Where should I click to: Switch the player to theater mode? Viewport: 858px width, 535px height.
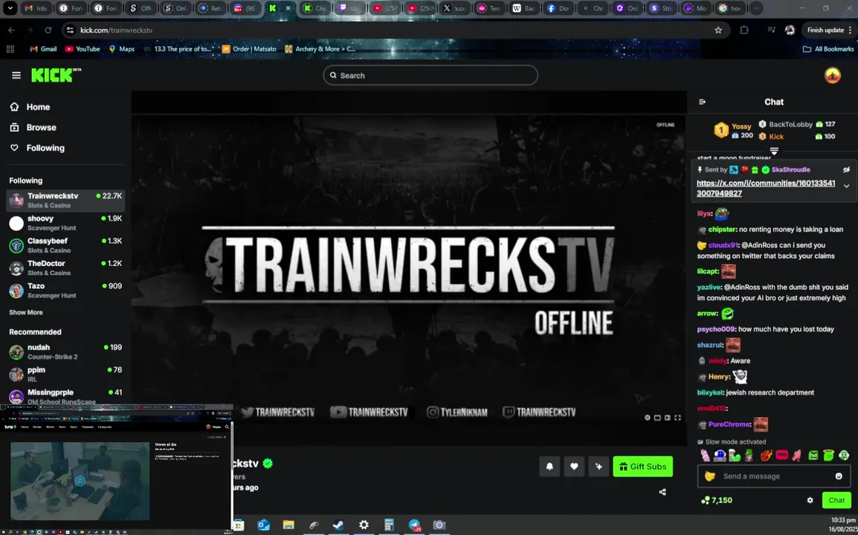(667, 418)
